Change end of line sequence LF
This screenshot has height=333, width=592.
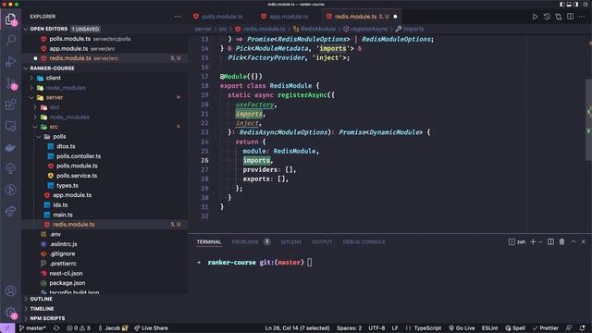pos(395,328)
